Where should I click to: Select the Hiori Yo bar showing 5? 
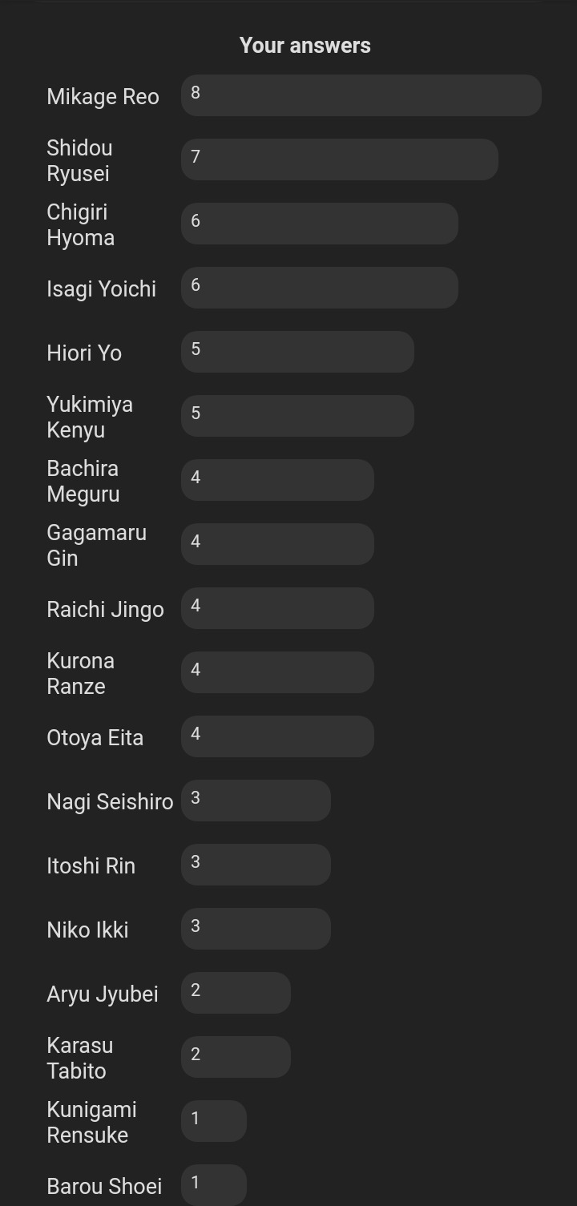[x=297, y=352]
